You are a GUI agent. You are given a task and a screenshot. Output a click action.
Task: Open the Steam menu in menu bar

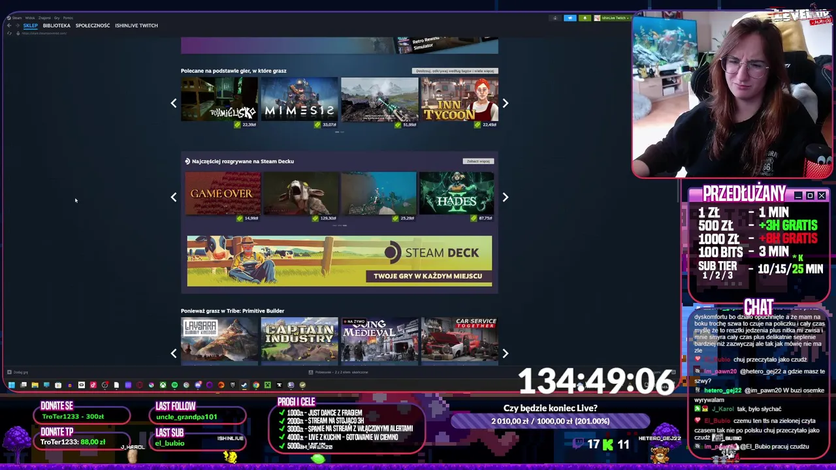[17, 18]
